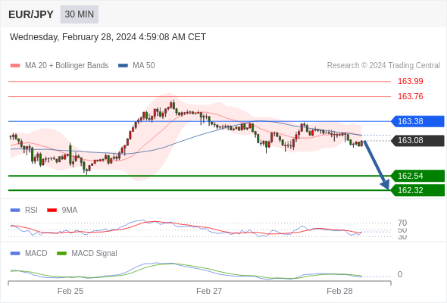The width and height of the screenshot is (447, 303).
Task: Click the 163.38 blue pivot price tag
Action: click(417, 121)
